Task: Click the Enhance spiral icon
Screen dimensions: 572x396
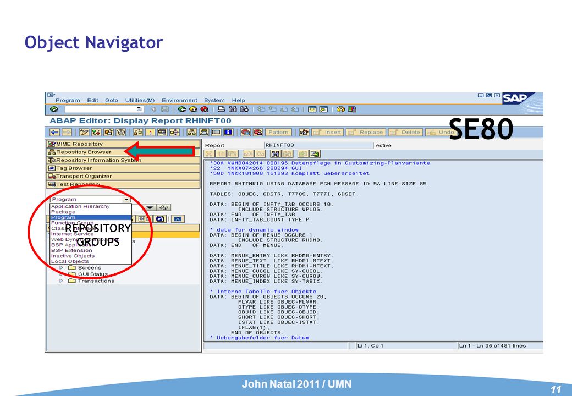Action: click(x=121, y=133)
